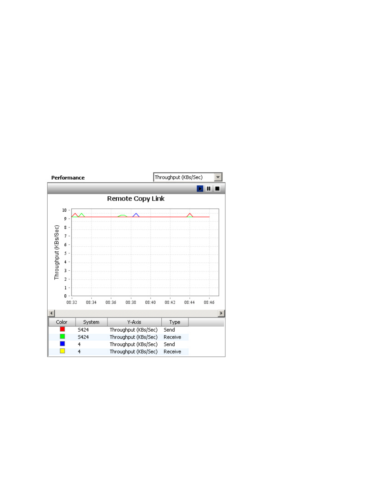Viewport: 370px width, 479px height.
Task: Select the S424 cell in the Send row
Action: click(x=83, y=330)
